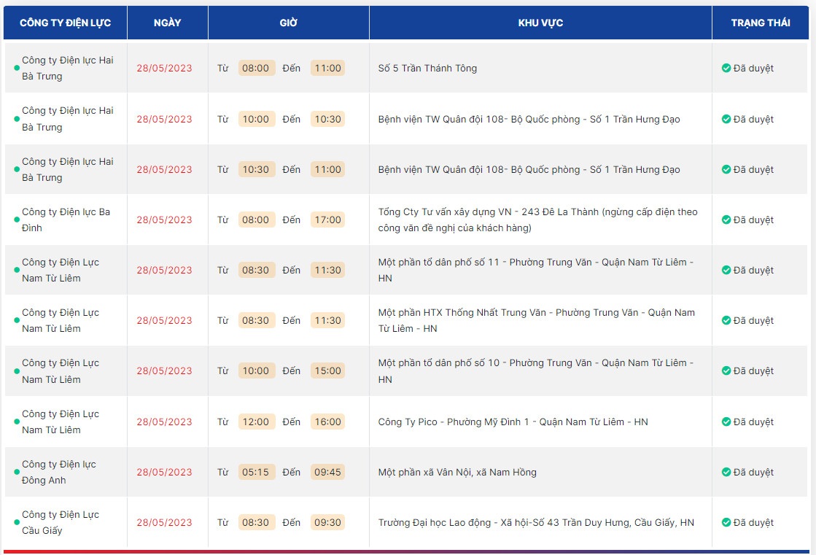This screenshot has height=555, width=816.
Task: Click the check icon in the Cầu Giấy row
Action: pyautogui.click(x=726, y=522)
